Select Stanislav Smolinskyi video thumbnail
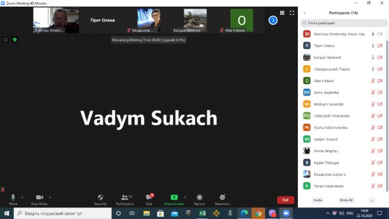The width and height of the screenshot is (389, 219). (56, 20)
